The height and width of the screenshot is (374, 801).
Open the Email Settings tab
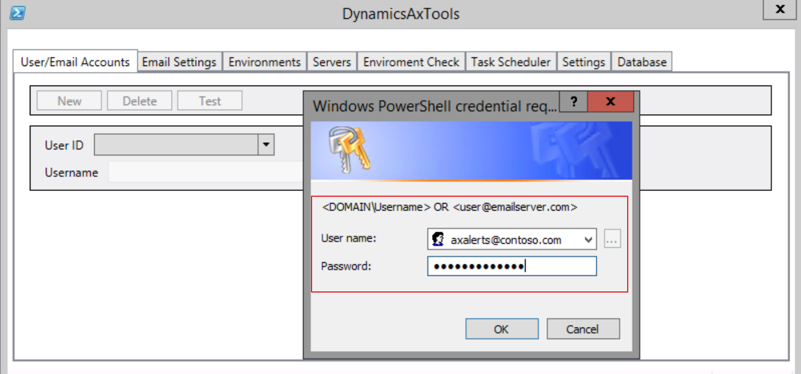[179, 61]
